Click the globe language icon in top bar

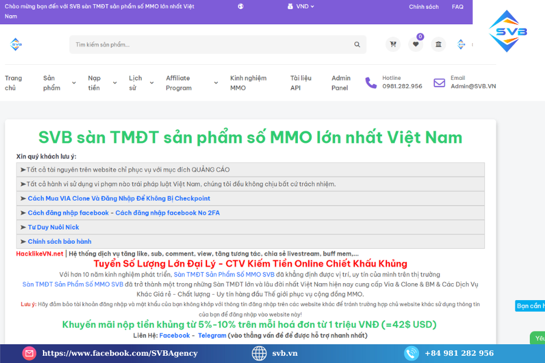tap(240, 6)
